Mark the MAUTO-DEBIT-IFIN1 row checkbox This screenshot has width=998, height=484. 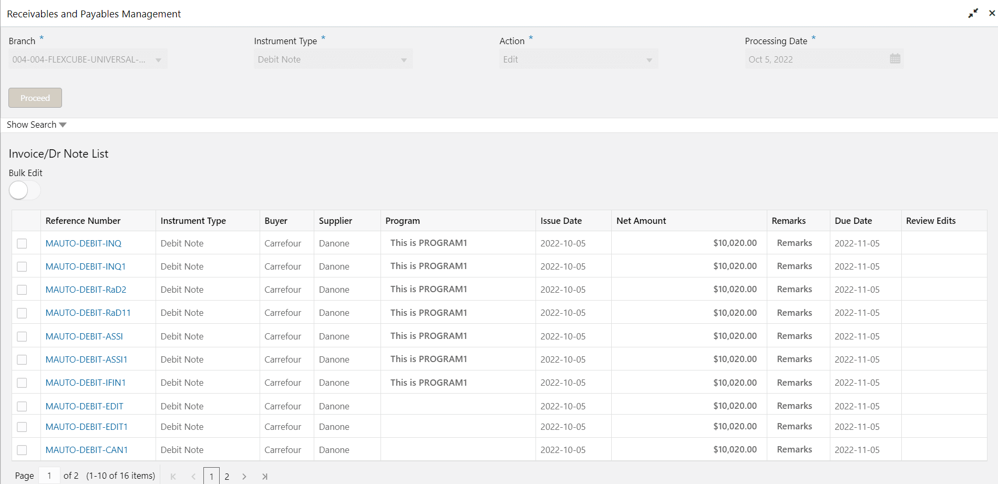click(22, 383)
